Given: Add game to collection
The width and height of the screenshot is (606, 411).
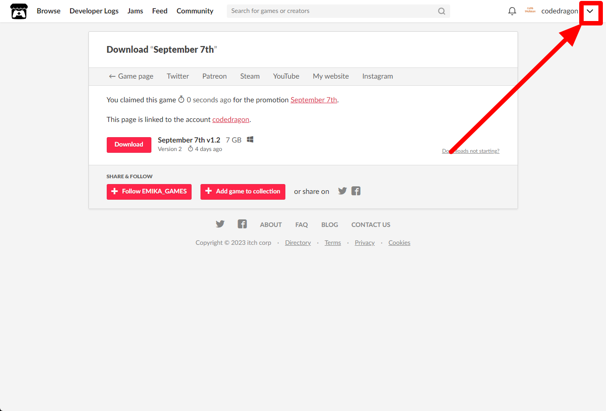Looking at the screenshot, I should (243, 192).
